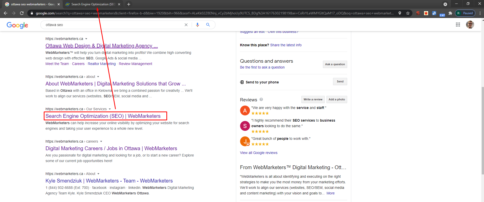Bookmark this page with star icon
This screenshot has height=202, width=484.
(x=408, y=13)
